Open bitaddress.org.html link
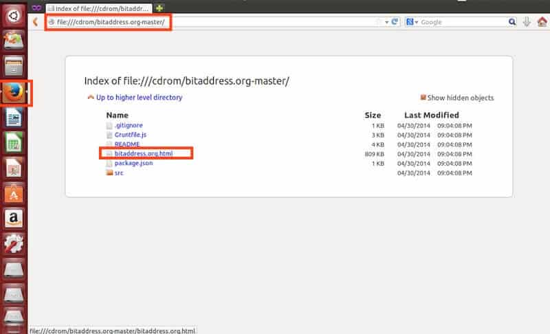Screen dimensions: 550x334 [144, 153]
